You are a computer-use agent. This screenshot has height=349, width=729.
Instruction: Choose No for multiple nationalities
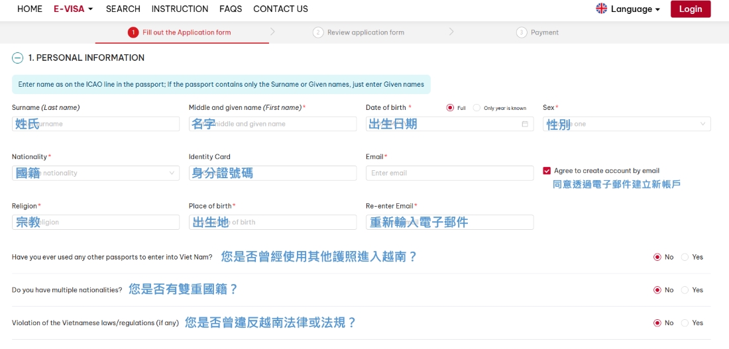[657, 290]
